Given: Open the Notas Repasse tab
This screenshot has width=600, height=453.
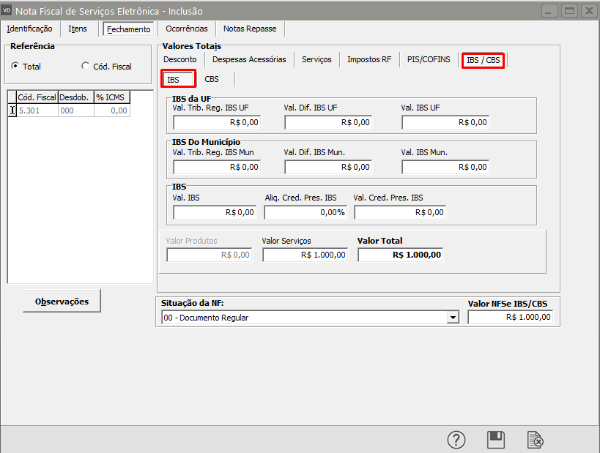Looking at the screenshot, I should pos(250,29).
